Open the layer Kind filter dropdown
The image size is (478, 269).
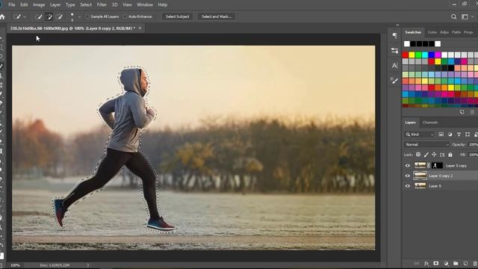[x=420, y=134]
